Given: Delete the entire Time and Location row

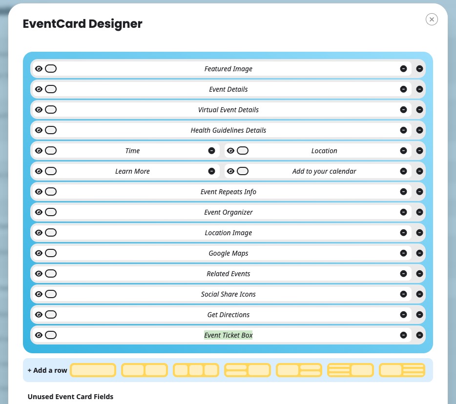Looking at the screenshot, I should point(419,151).
